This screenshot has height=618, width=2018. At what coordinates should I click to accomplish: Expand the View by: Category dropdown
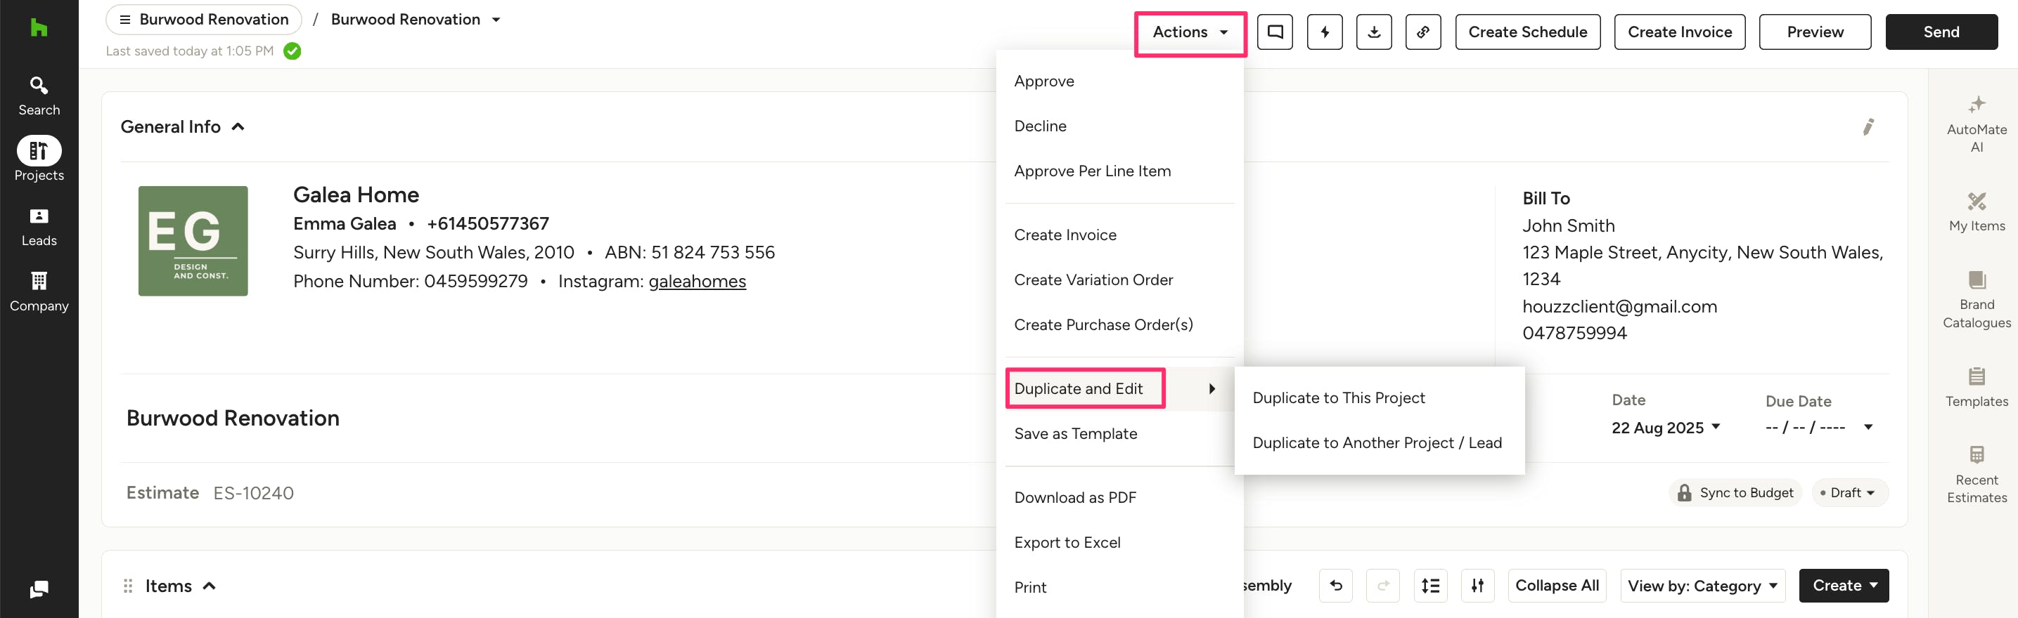point(1702,586)
